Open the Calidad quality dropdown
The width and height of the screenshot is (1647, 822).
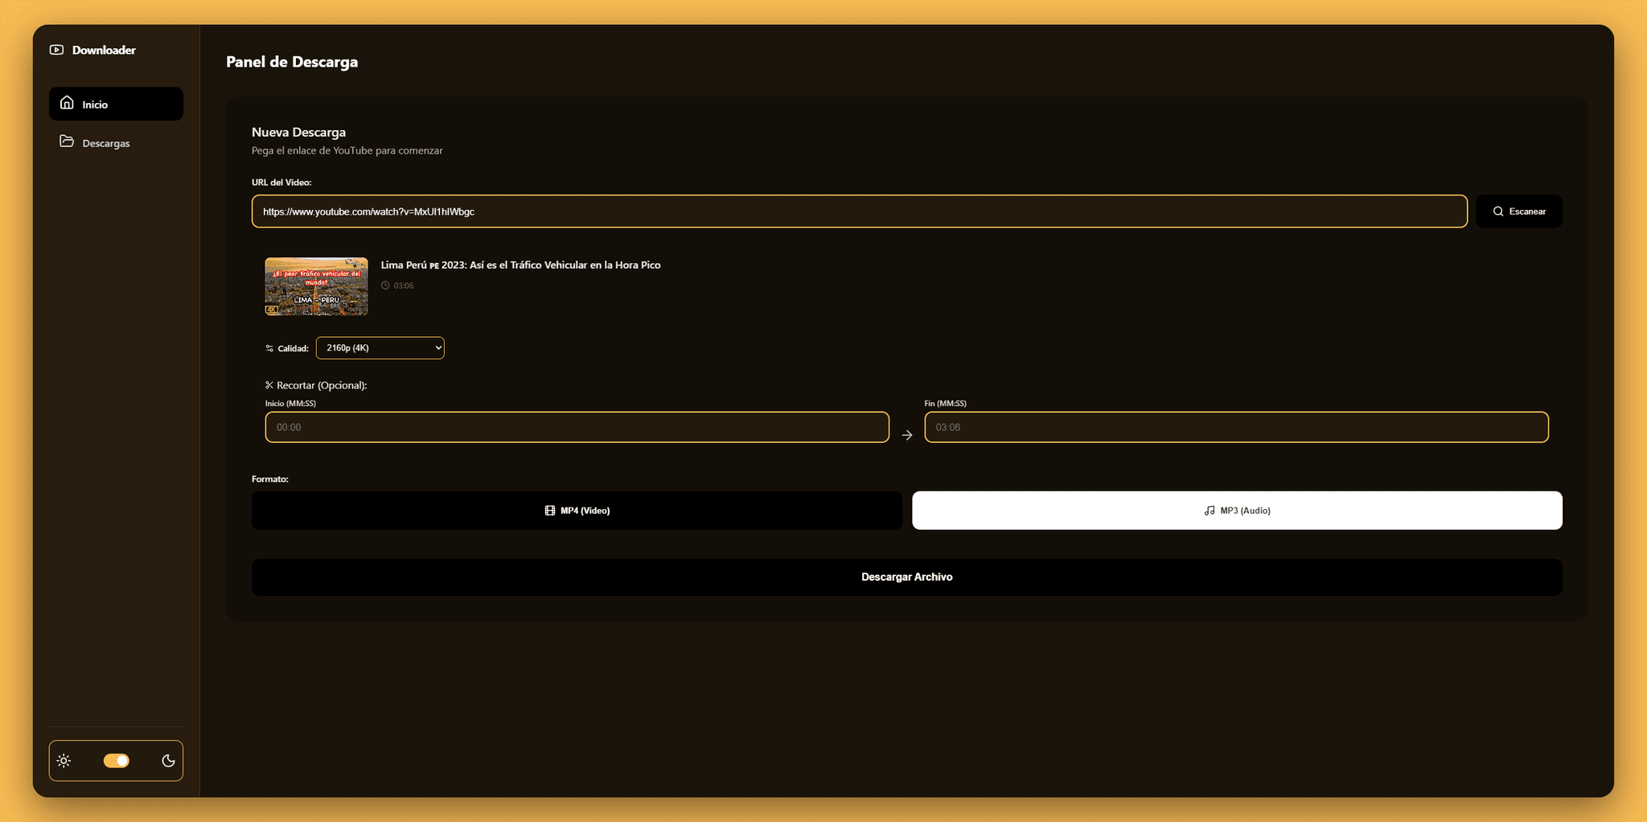[380, 347]
